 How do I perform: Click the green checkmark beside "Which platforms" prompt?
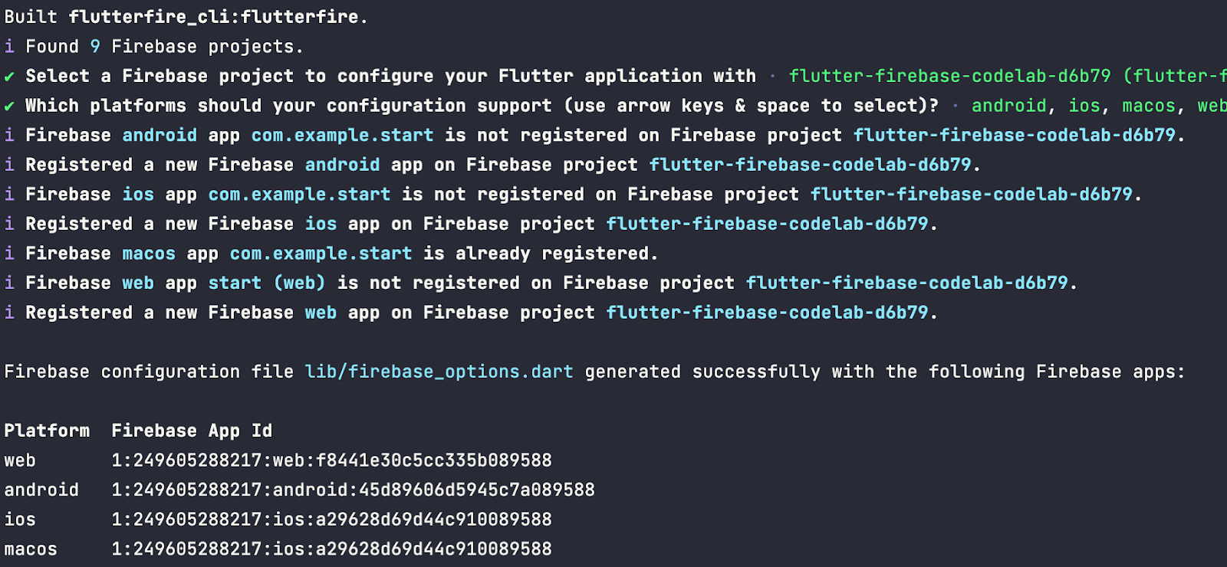(9, 106)
